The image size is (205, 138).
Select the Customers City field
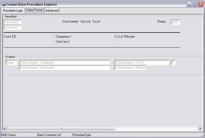(x=141, y=63)
